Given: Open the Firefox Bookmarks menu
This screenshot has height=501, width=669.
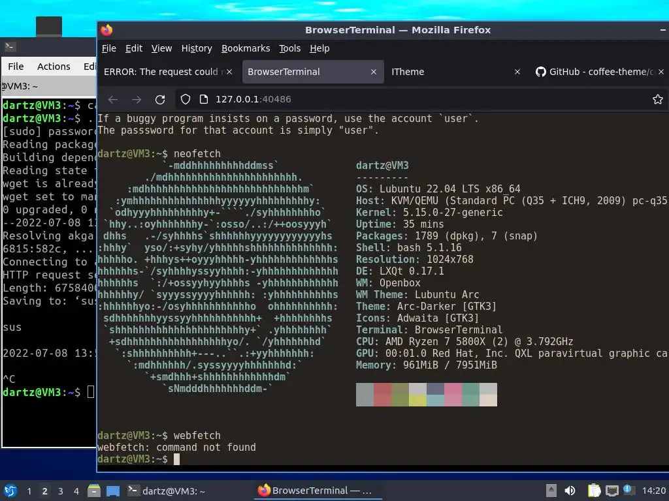Looking at the screenshot, I should click(x=246, y=48).
